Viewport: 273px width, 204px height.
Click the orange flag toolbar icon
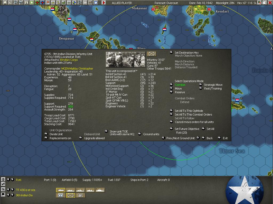point(47,3)
